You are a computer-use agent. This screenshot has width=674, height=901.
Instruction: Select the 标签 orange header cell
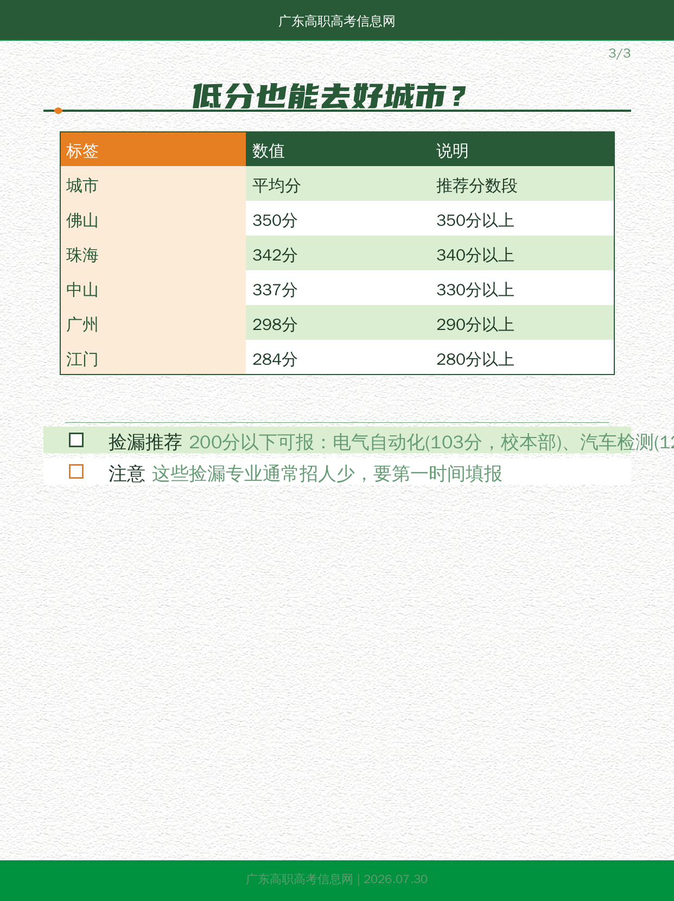(x=153, y=149)
